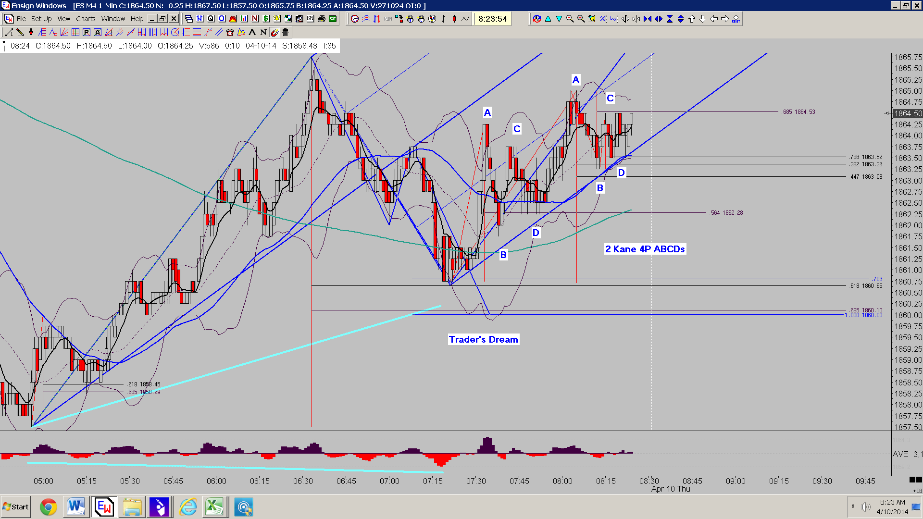
Task: Open the Charts menu
Action: point(86,19)
